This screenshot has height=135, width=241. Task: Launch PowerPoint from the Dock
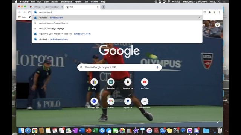[x=88, y=131]
